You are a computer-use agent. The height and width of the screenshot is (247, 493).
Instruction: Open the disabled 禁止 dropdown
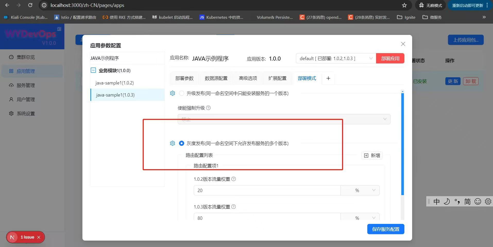click(284, 119)
